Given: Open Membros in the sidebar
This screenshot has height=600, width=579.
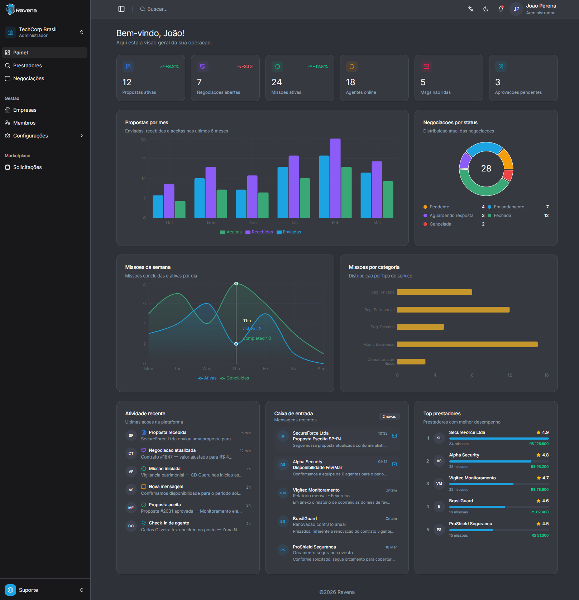Looking at the screenshot, I should (45, 123).
